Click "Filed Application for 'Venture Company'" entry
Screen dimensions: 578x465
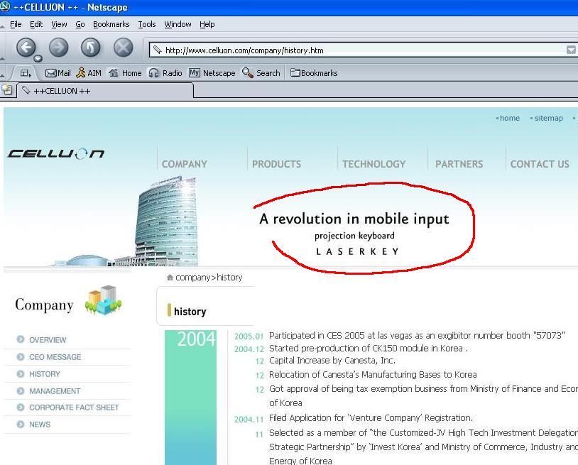pos(371,418)
